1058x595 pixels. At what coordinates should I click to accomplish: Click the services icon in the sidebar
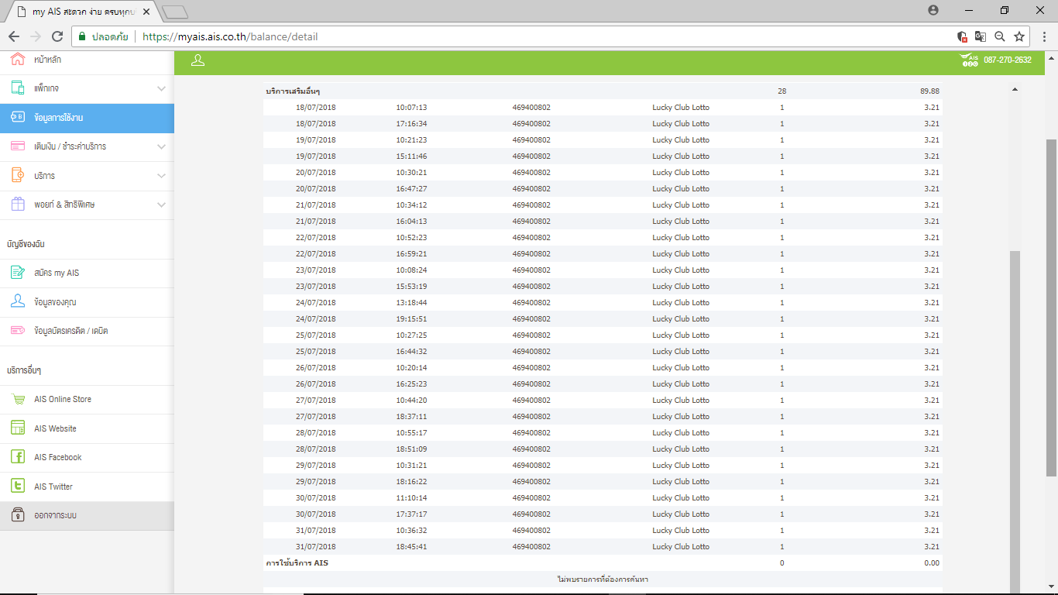coord(18,176)
